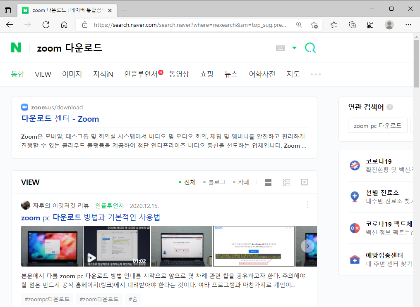
Task: Click the page vertical scrollbar thumb
Action: tap(416, 64)
